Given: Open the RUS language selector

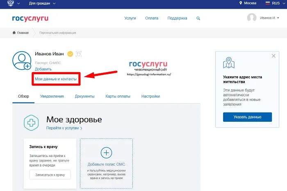Looking at the screenshot, I should click(276, 3).
